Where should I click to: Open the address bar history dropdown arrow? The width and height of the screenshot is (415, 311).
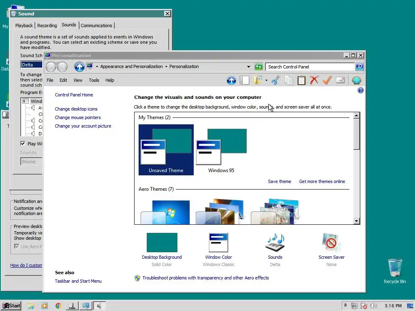coord(248,67)
